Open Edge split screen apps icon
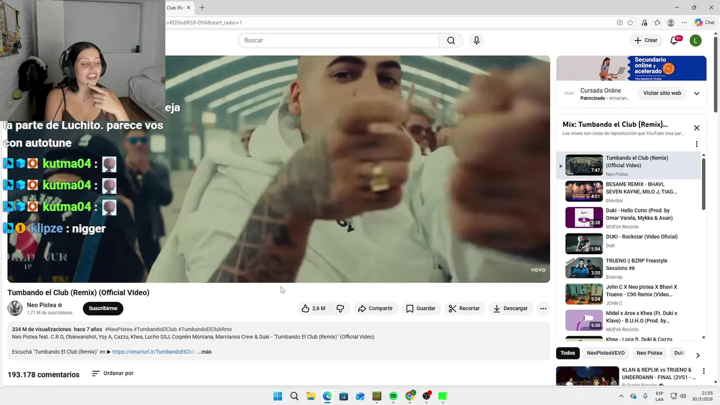720x405 pixels. coord(619,22)
